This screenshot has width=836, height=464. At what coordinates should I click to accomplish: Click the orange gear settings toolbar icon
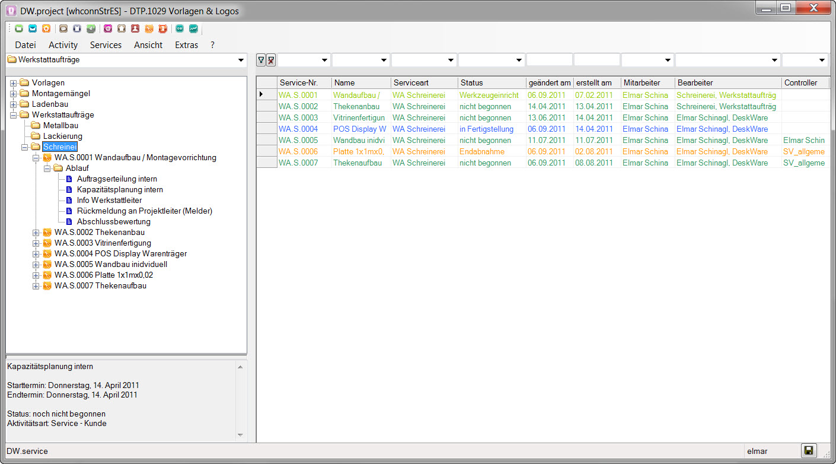46,28
